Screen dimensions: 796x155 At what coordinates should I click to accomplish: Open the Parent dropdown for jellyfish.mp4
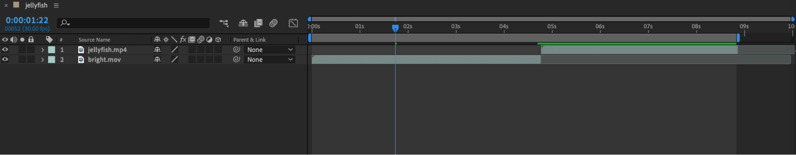click(270, 50)
